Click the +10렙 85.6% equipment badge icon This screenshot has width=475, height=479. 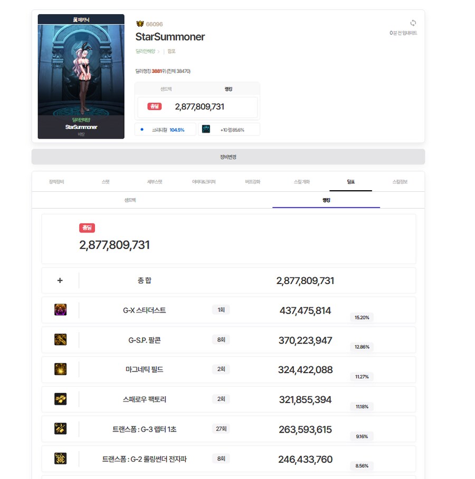point(205,129)
